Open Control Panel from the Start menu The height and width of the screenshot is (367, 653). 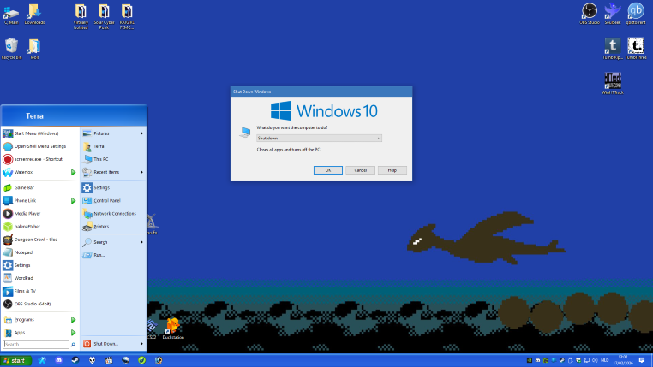point(107,200)
